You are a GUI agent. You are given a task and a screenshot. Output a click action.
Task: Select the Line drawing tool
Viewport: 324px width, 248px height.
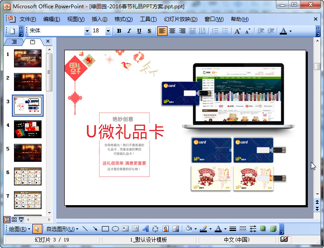click(x=85, y=229)
